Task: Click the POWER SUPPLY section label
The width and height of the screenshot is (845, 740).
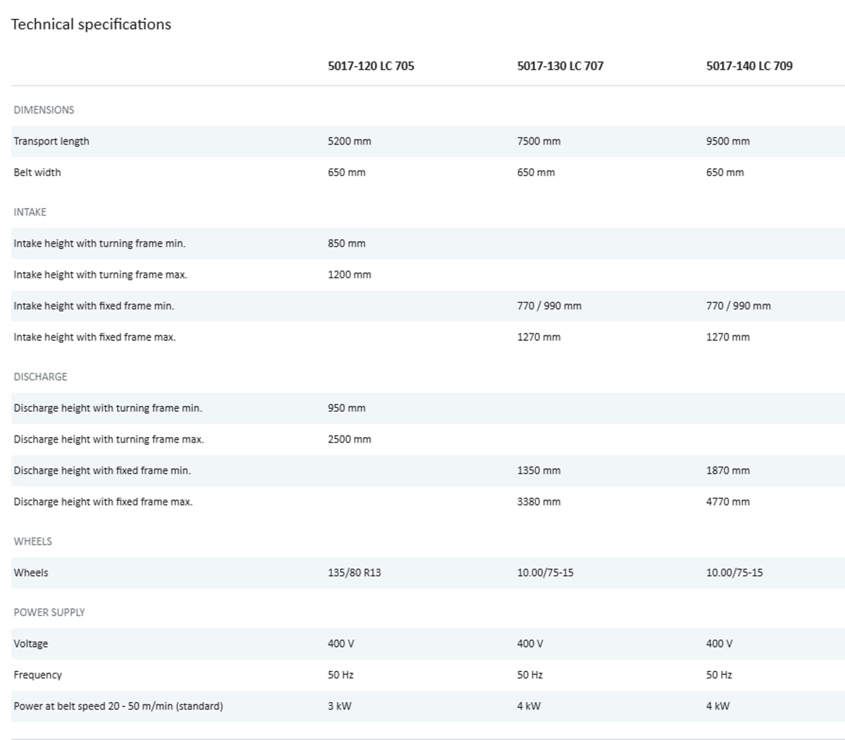Action: point(49,612)
